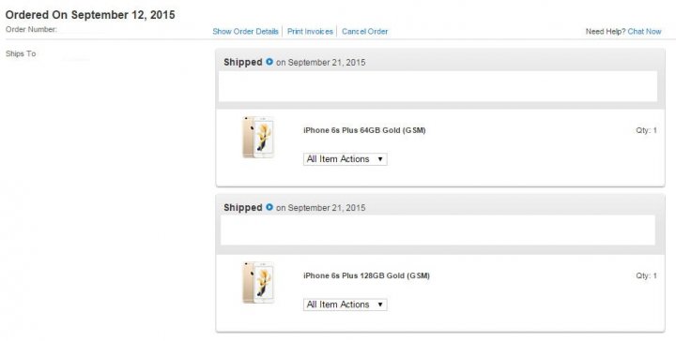The image size is (676, 341).
Task: Expand All Item Actions for the 128GB iPhone
Action: [x=345, y=304]
